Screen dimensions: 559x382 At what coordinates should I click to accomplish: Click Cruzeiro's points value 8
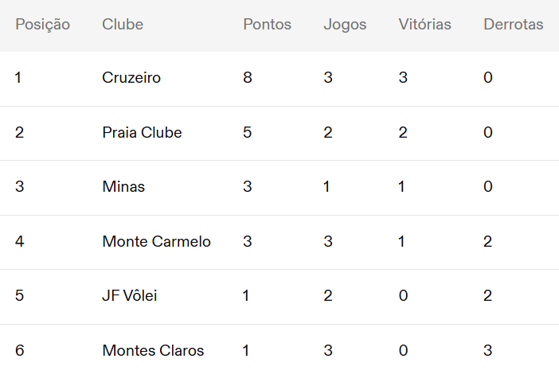click(x=248, y=78)
